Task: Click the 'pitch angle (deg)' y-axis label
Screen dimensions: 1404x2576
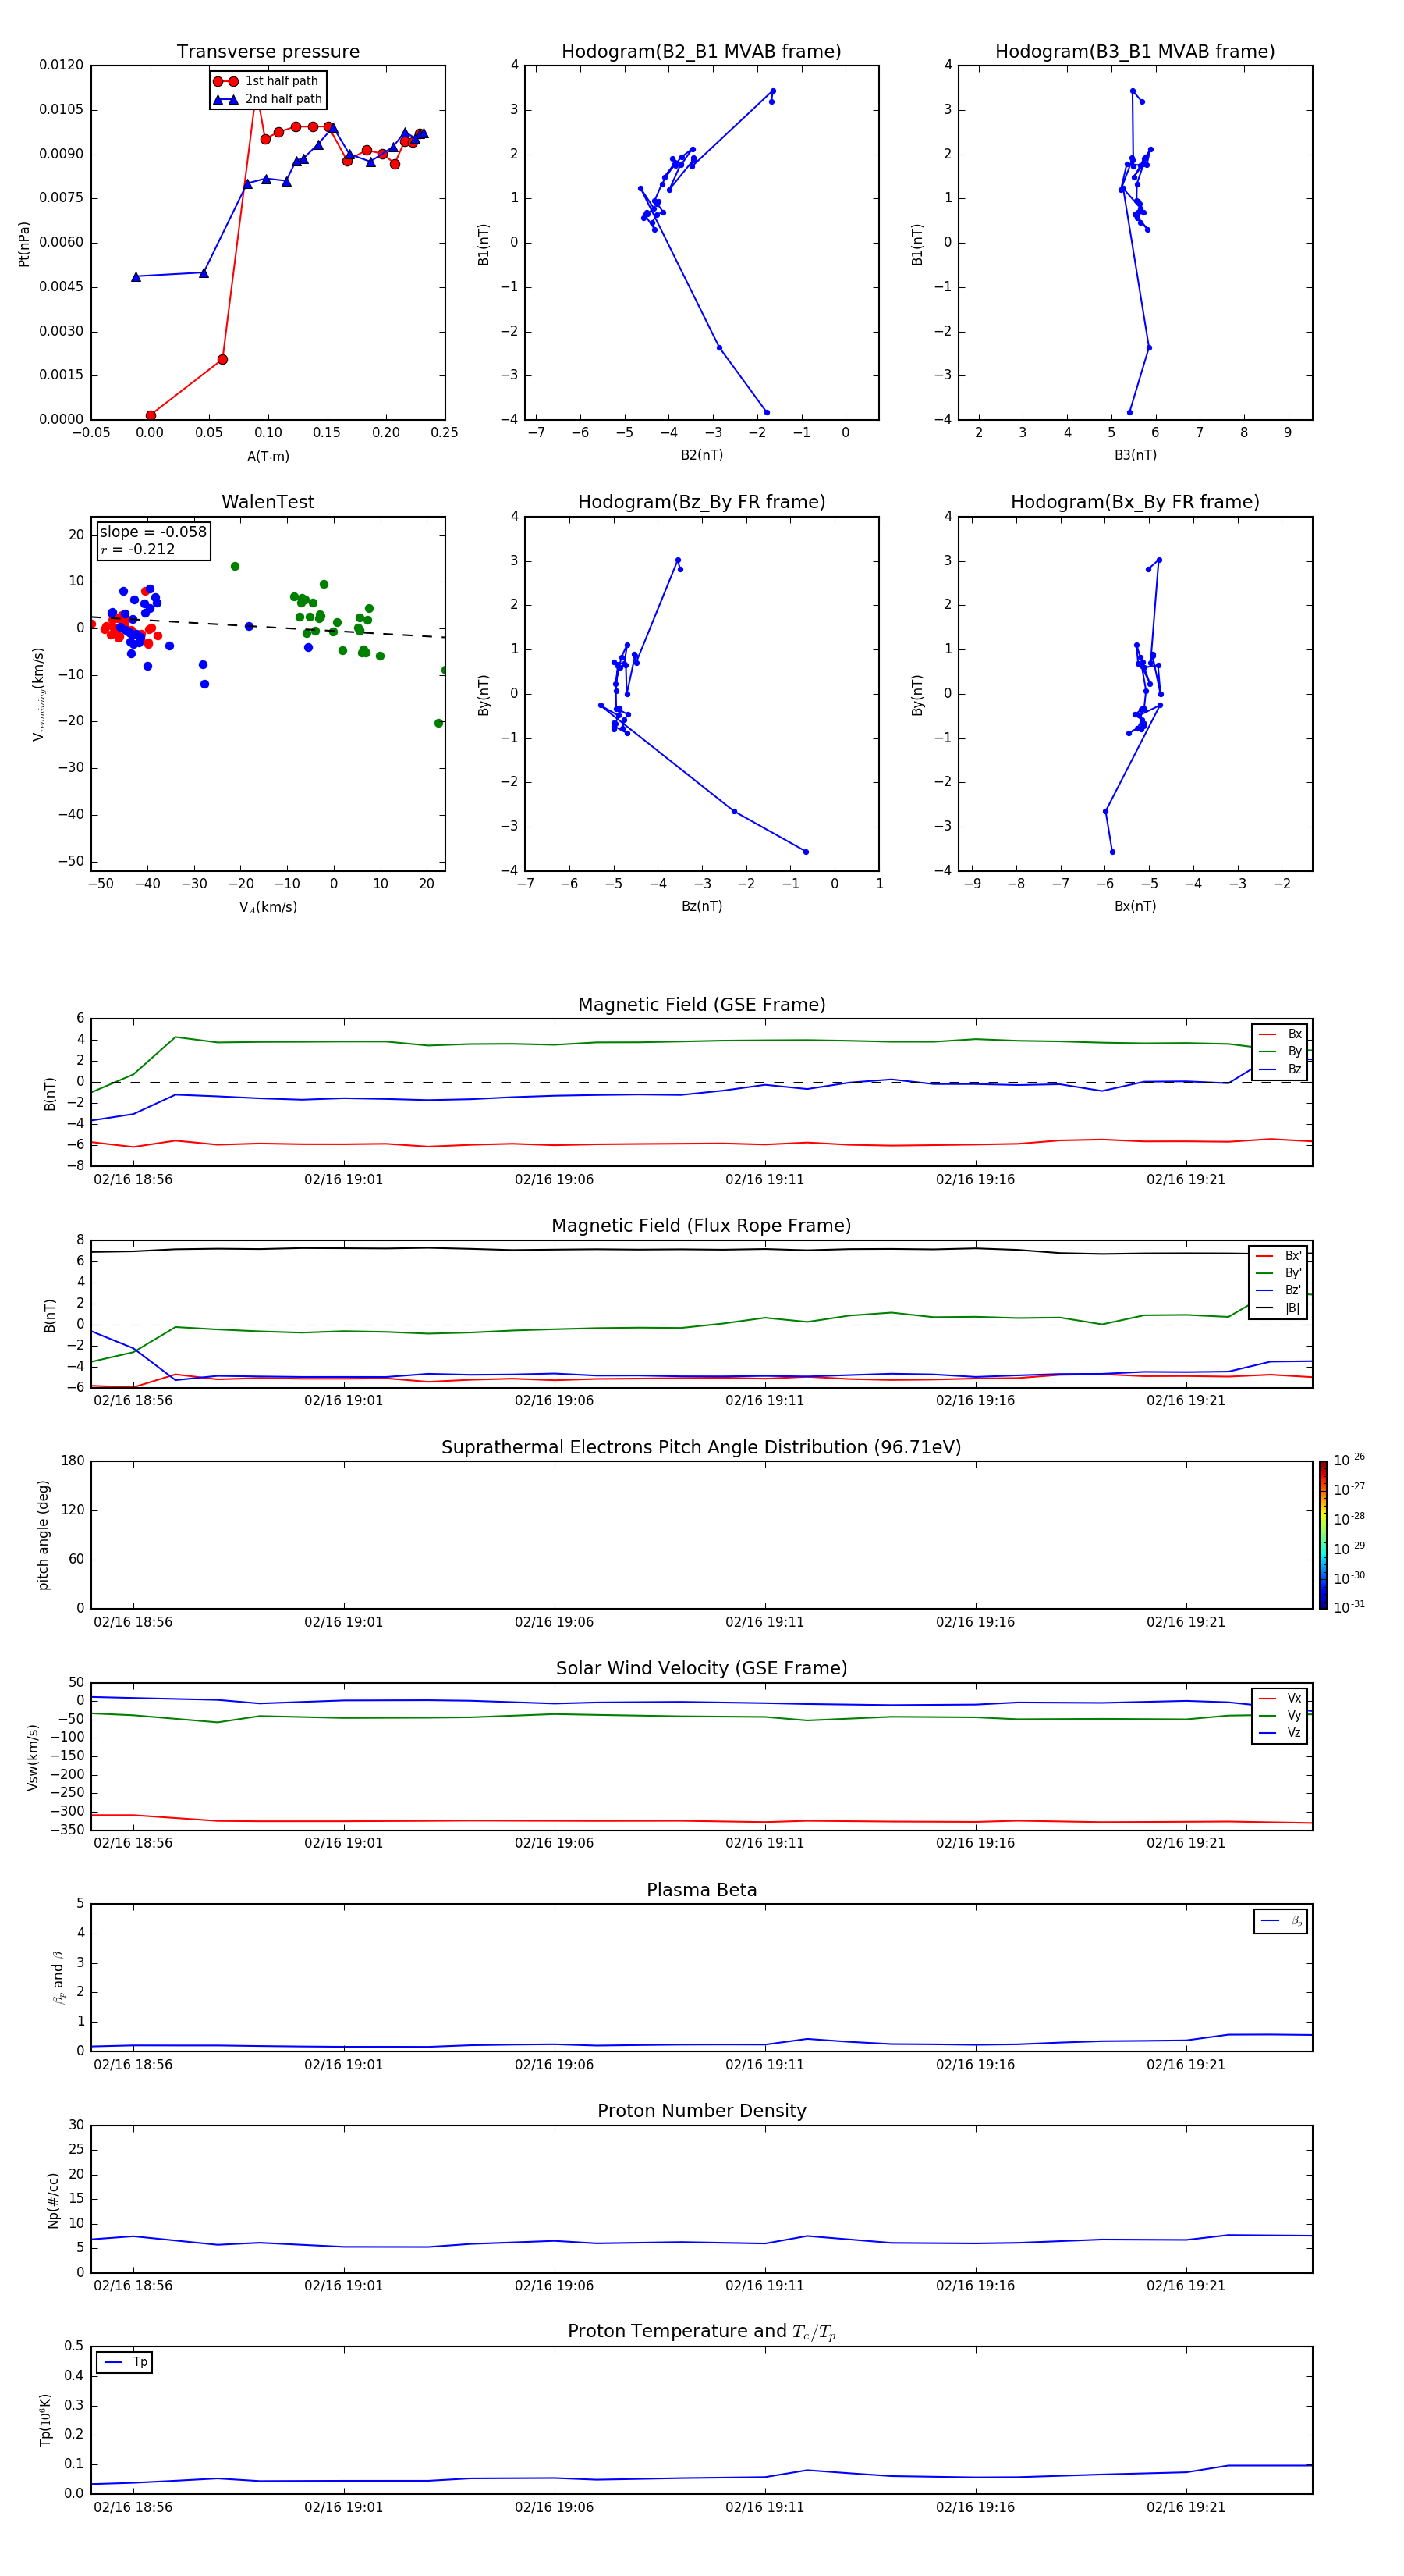Action: click(43, 1535)
